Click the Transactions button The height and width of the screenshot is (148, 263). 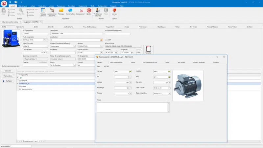pyautogui.click(x=8, y=76)
